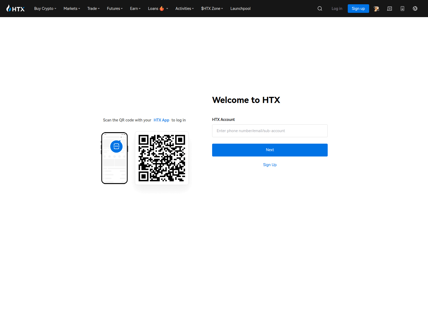Click the download app phone icon
This screenshot has width=428, height=321.
point(402,9)
